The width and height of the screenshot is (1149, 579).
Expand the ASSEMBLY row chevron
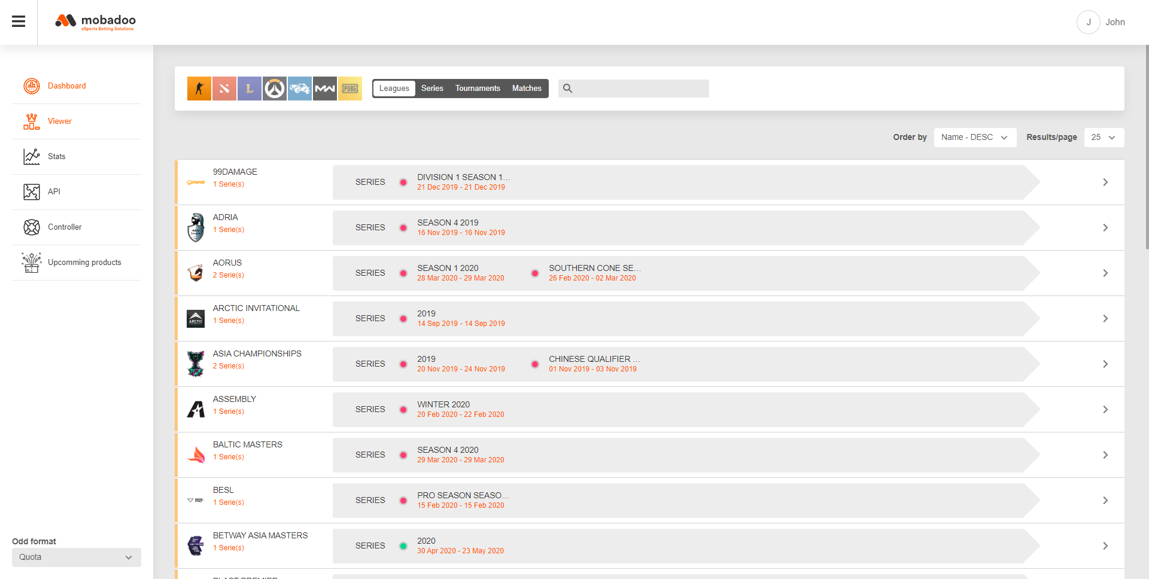coord(1105,410)
